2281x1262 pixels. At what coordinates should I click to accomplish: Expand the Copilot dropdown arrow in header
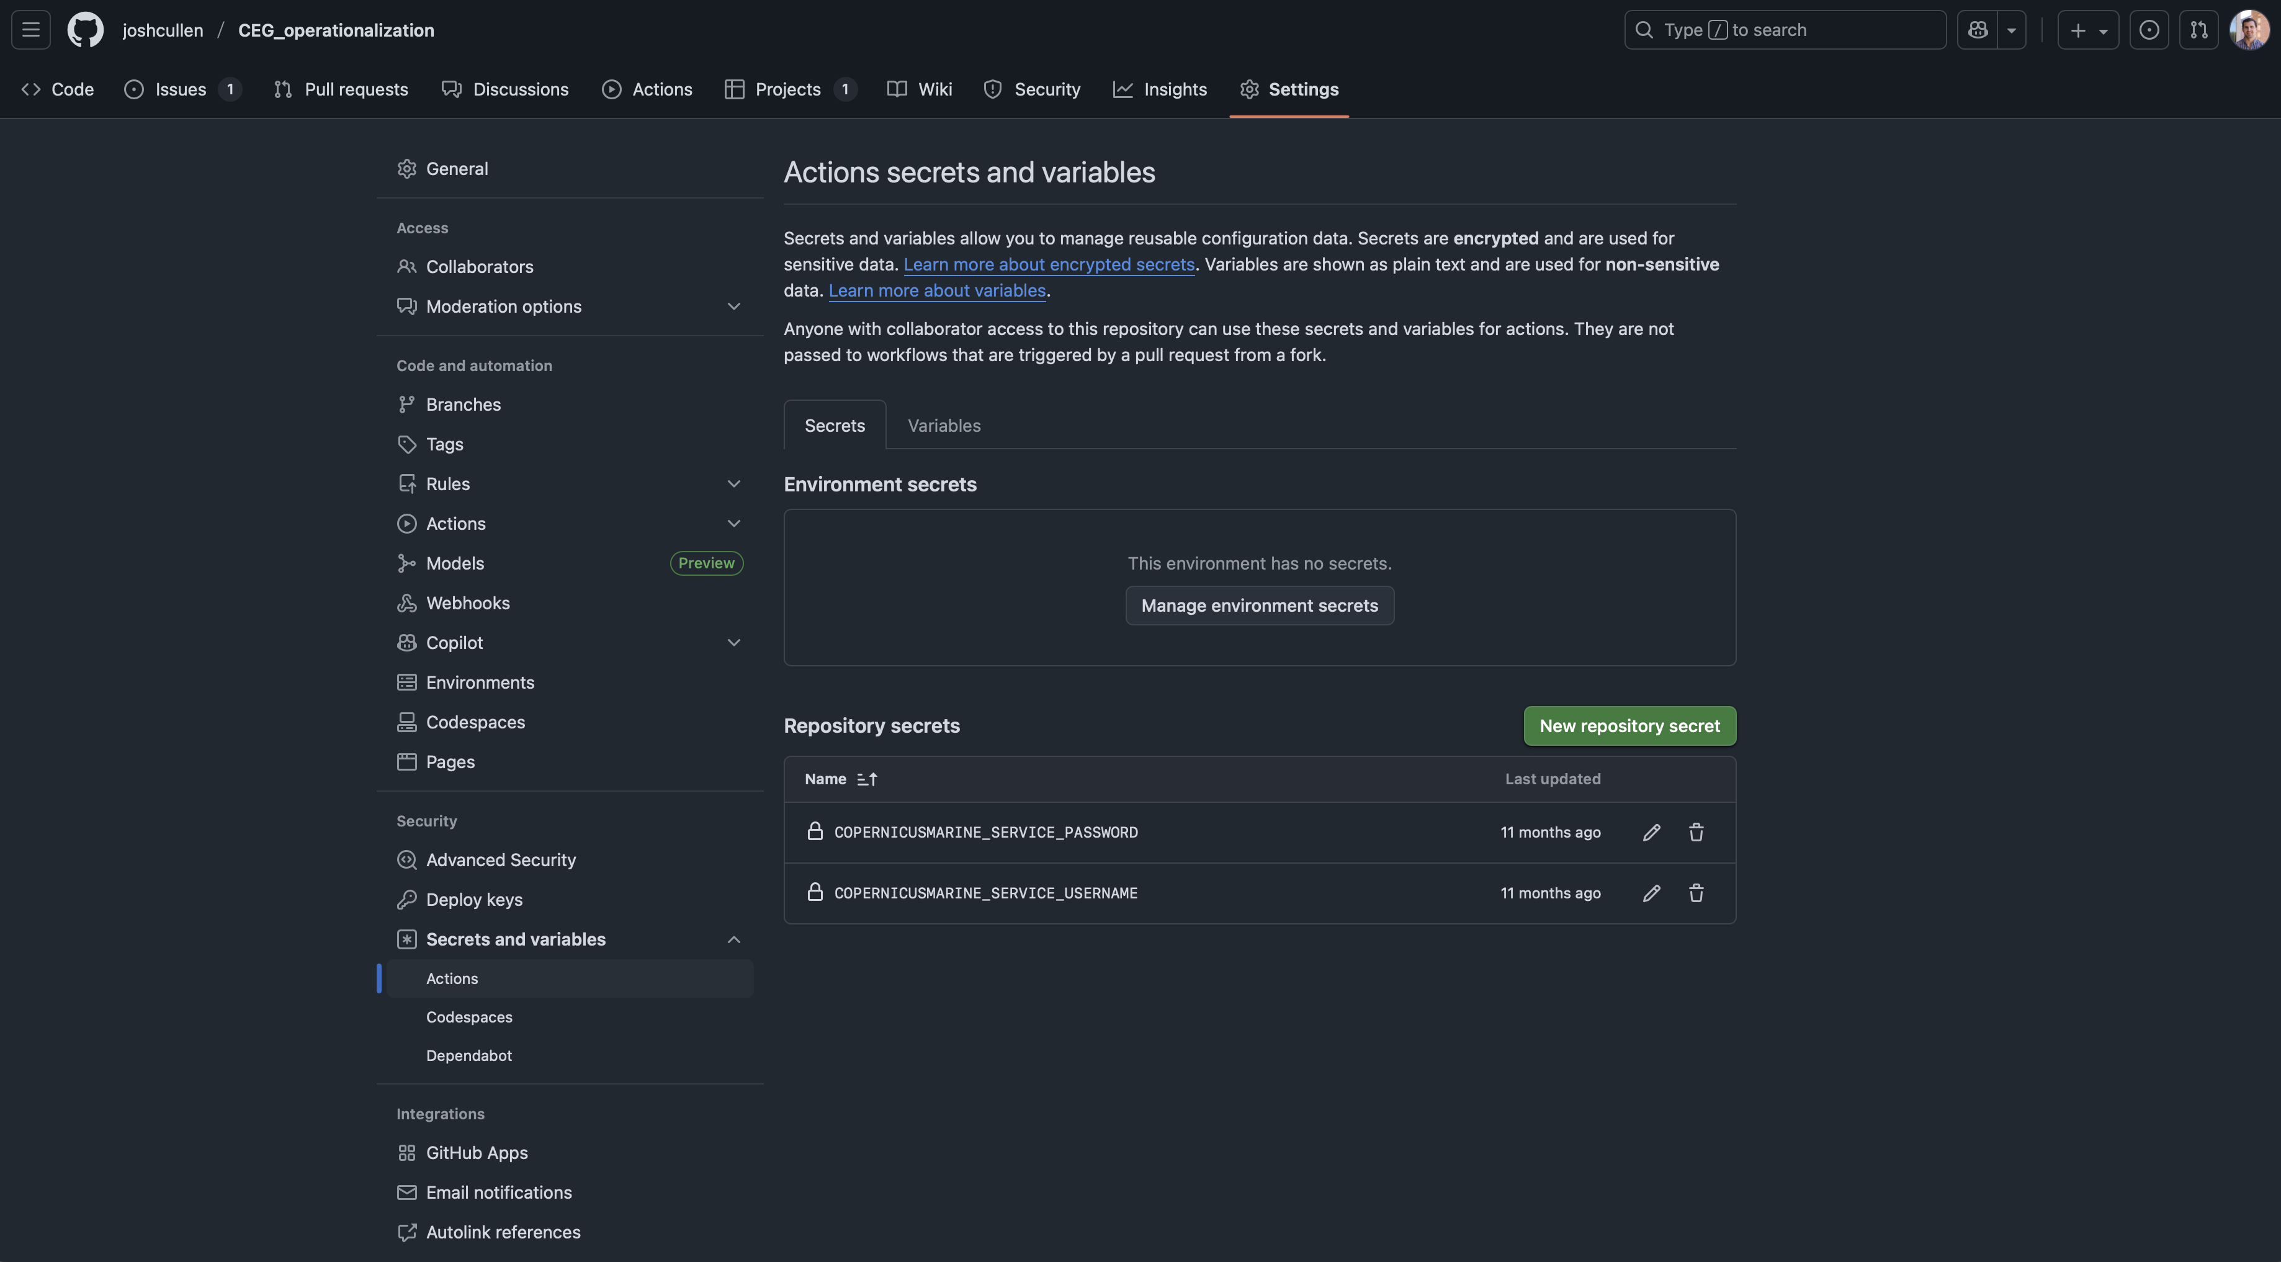[2012, 30]
